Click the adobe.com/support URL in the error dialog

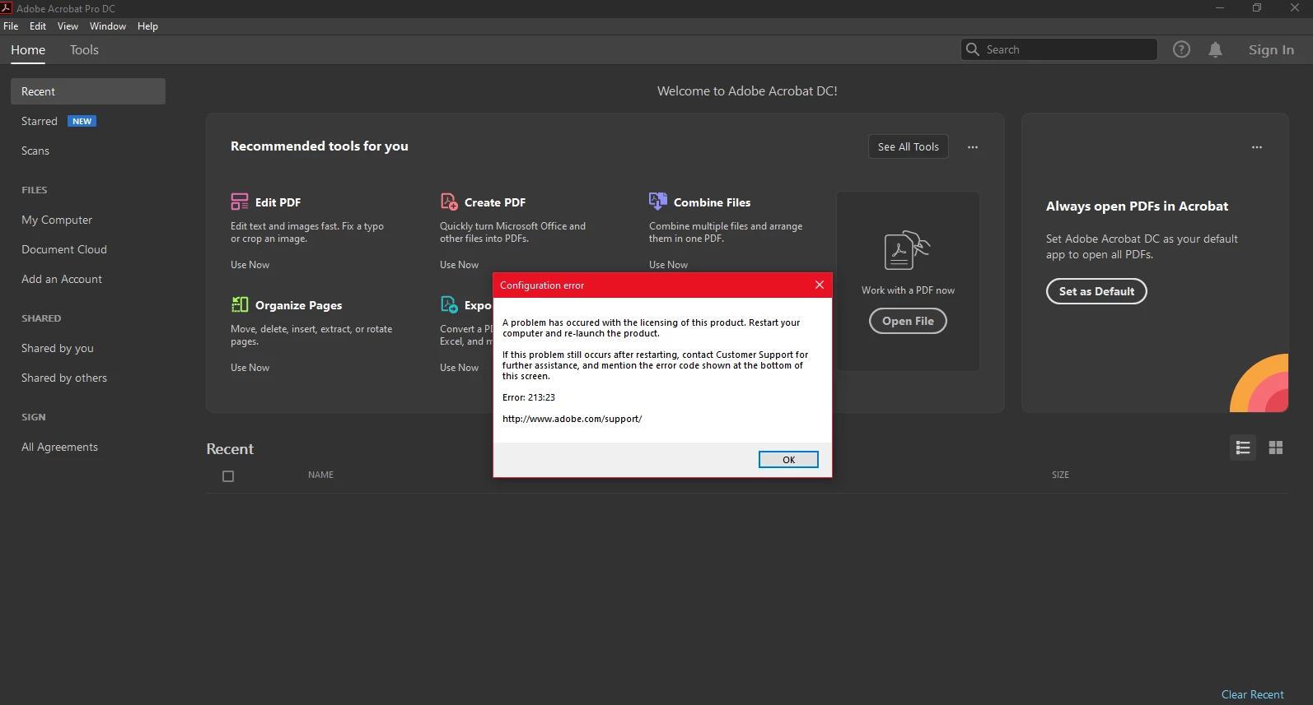[x=572, y=419]
